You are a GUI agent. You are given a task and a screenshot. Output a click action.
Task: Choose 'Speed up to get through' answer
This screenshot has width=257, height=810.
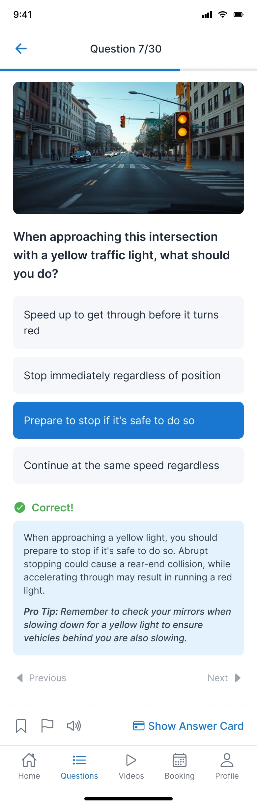pyautogui.click(x=128, y=322)
